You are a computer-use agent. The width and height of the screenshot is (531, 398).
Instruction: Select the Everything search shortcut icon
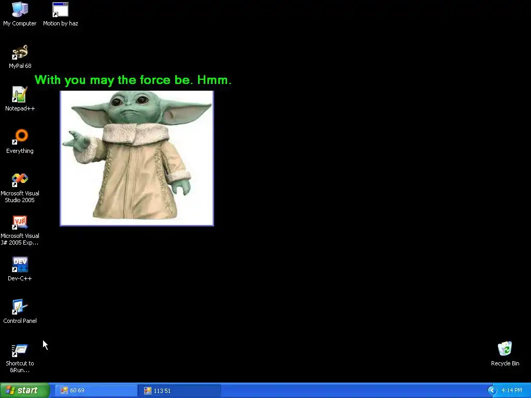tap(20, 137)
